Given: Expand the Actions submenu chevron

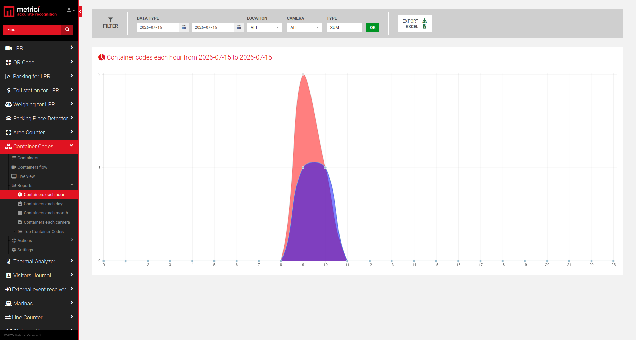Looking at the screenshot, I should (x=72, y=240).
